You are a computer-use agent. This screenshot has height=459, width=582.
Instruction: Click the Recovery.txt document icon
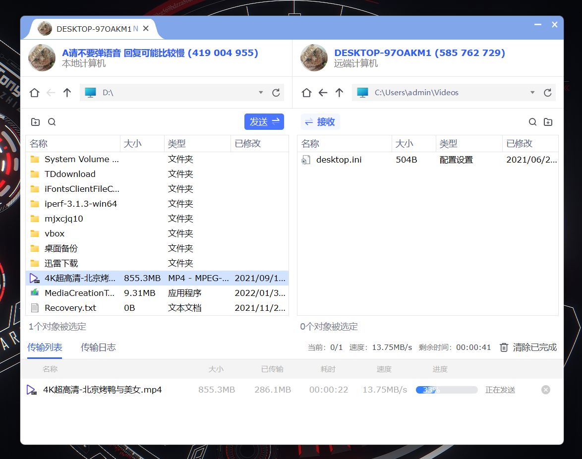[35, 308]
